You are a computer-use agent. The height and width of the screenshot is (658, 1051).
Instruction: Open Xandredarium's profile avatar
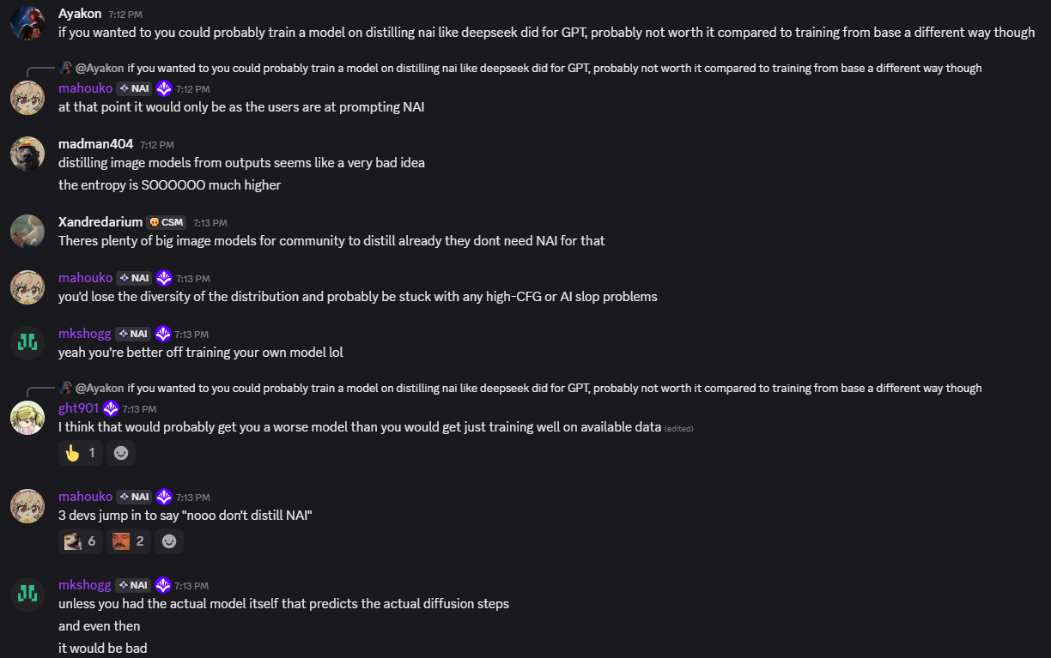27,232
